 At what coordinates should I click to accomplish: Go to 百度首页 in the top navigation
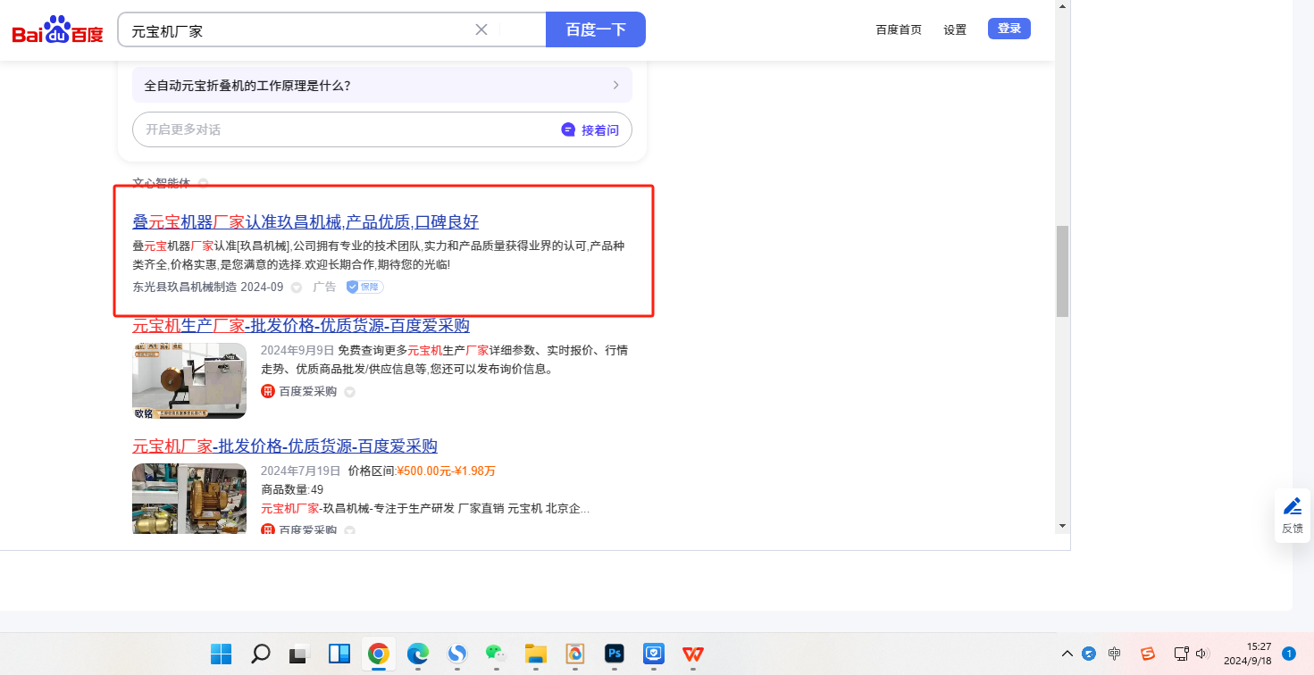899,29
